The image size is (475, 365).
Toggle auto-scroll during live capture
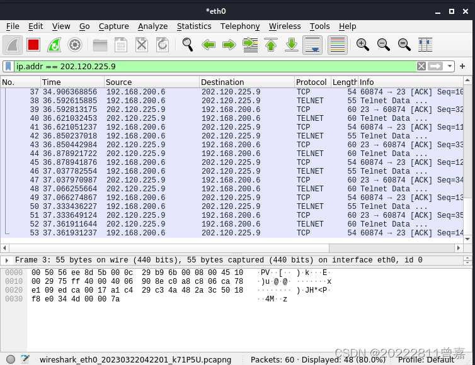(x=312, y=45)
